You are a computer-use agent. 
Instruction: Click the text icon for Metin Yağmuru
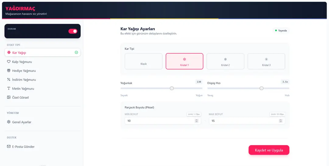pyautogui.click(x=9, y=89)
